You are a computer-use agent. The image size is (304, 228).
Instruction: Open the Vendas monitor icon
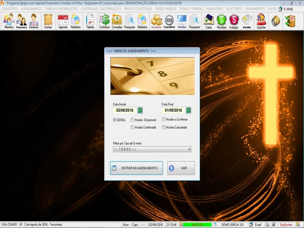point(182,21)
